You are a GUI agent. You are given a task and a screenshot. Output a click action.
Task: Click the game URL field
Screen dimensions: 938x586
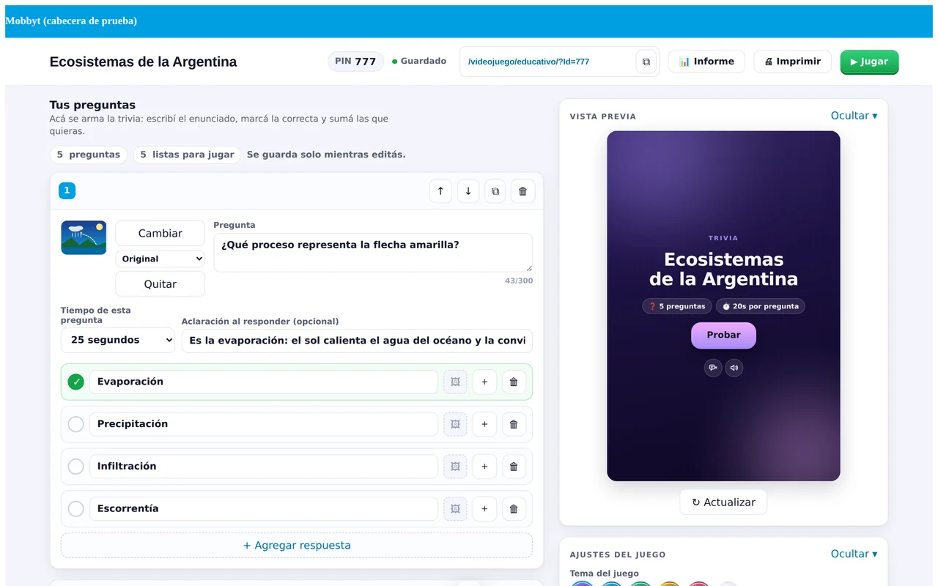tap(548, 62)
